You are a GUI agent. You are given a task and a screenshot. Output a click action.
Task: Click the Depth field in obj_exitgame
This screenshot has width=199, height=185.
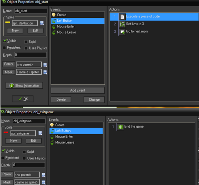coord(29,165)
